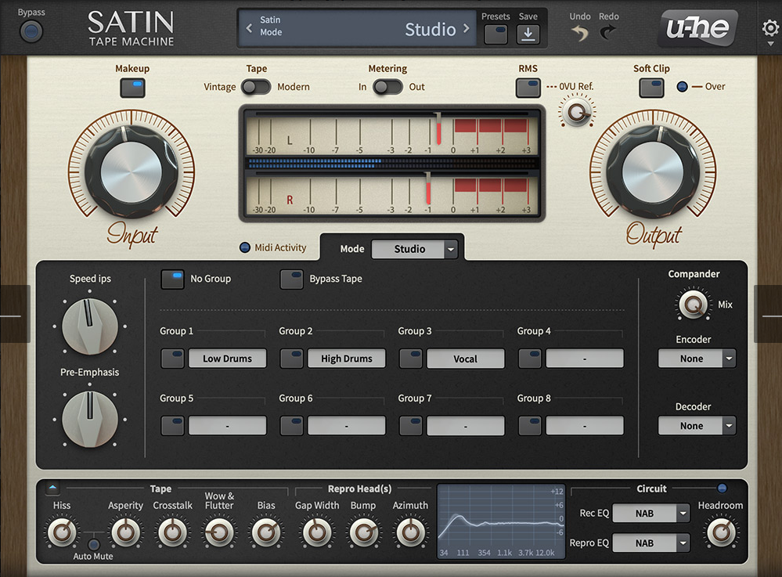The image size is (782, 577).
Task: Click the empty Group 5 name field
Action: [228, 426]
